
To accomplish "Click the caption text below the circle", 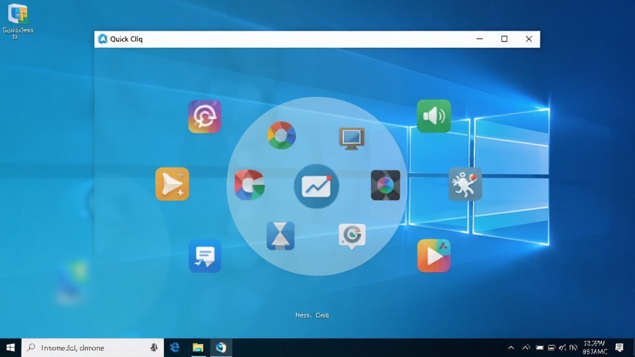I will click(312, 315).
